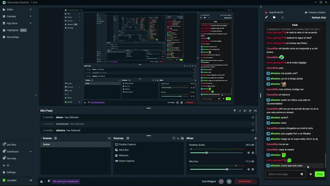
Task: Expand the Editor chevron in the sidebar
Action: [30, 10]
